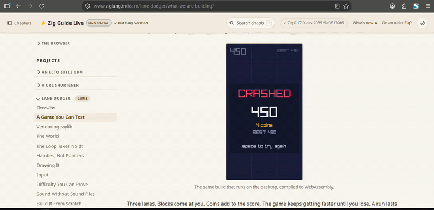Click the blue S extension icon
The width and height of the screenshot is (434, 210).
(416, 6)
